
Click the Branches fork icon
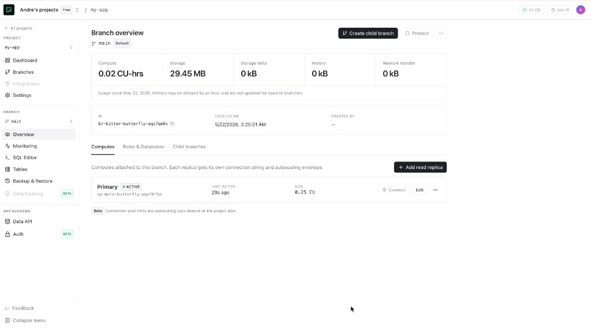pyautogui.click(x=8, y=72)
